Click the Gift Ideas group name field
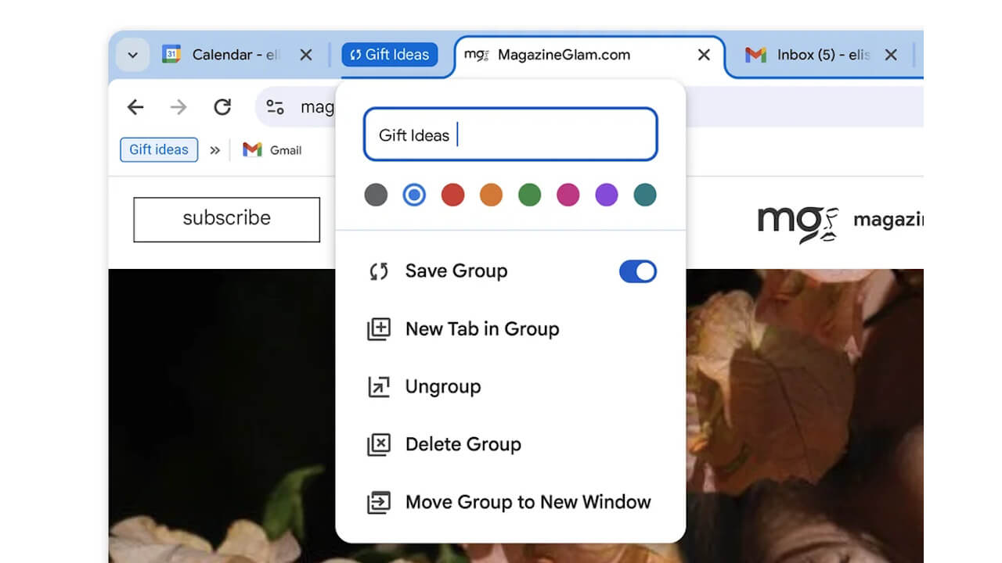The width and height of the screenshot is (1002, 563). 510,134
